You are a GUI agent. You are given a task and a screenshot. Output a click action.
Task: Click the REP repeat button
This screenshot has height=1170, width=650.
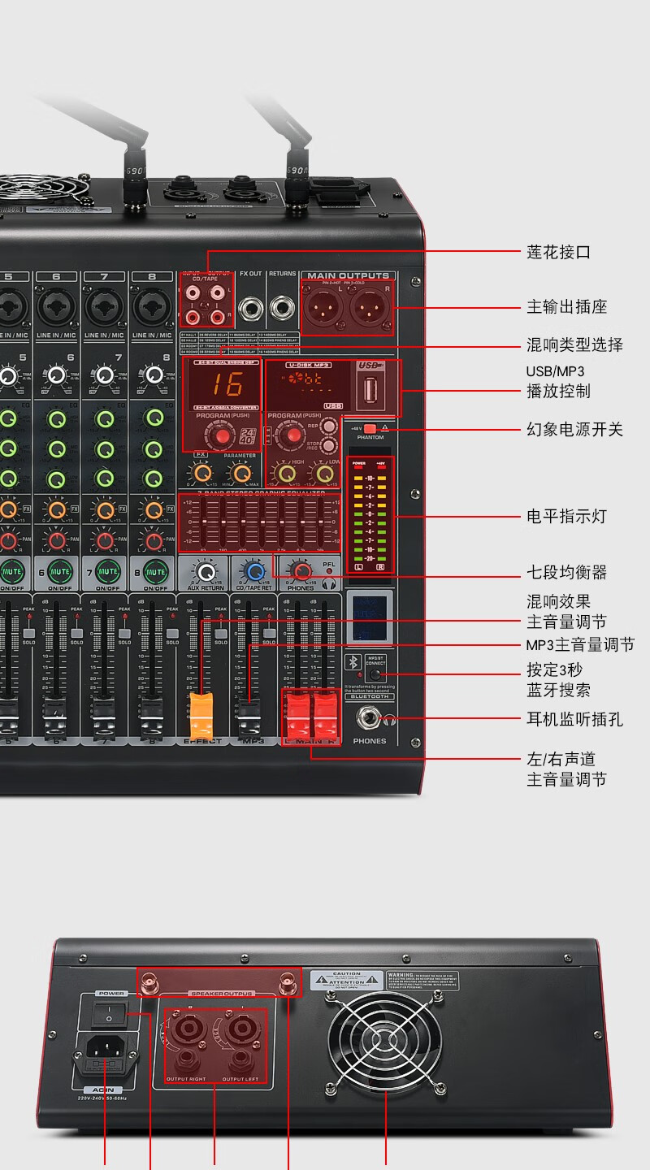click(329, 426)
